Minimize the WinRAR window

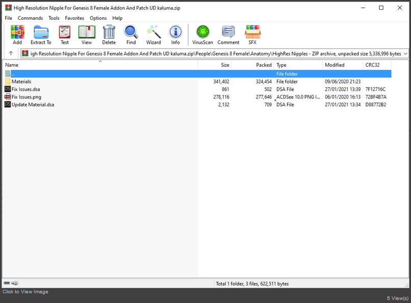point(363,8)
